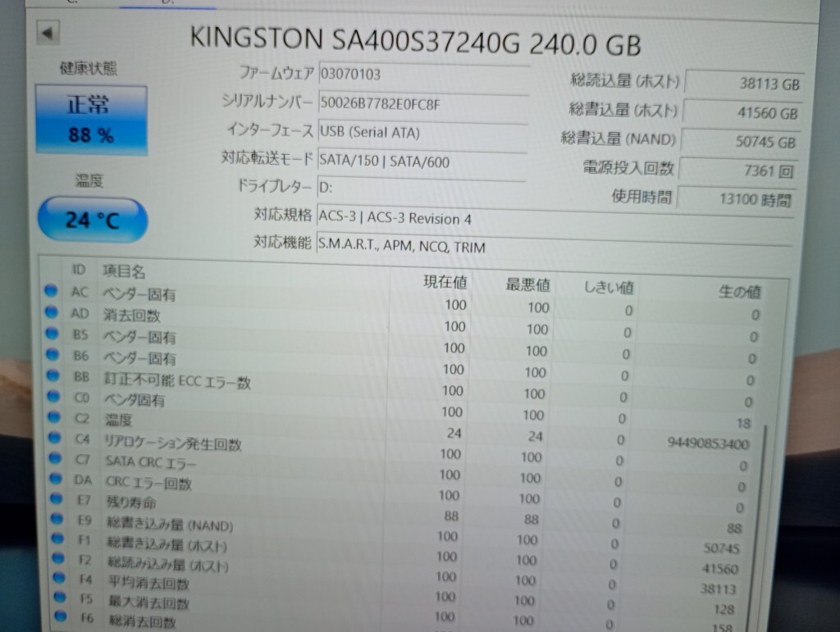Select the row 総書き込み量 (ホスト)

point(167,545)
